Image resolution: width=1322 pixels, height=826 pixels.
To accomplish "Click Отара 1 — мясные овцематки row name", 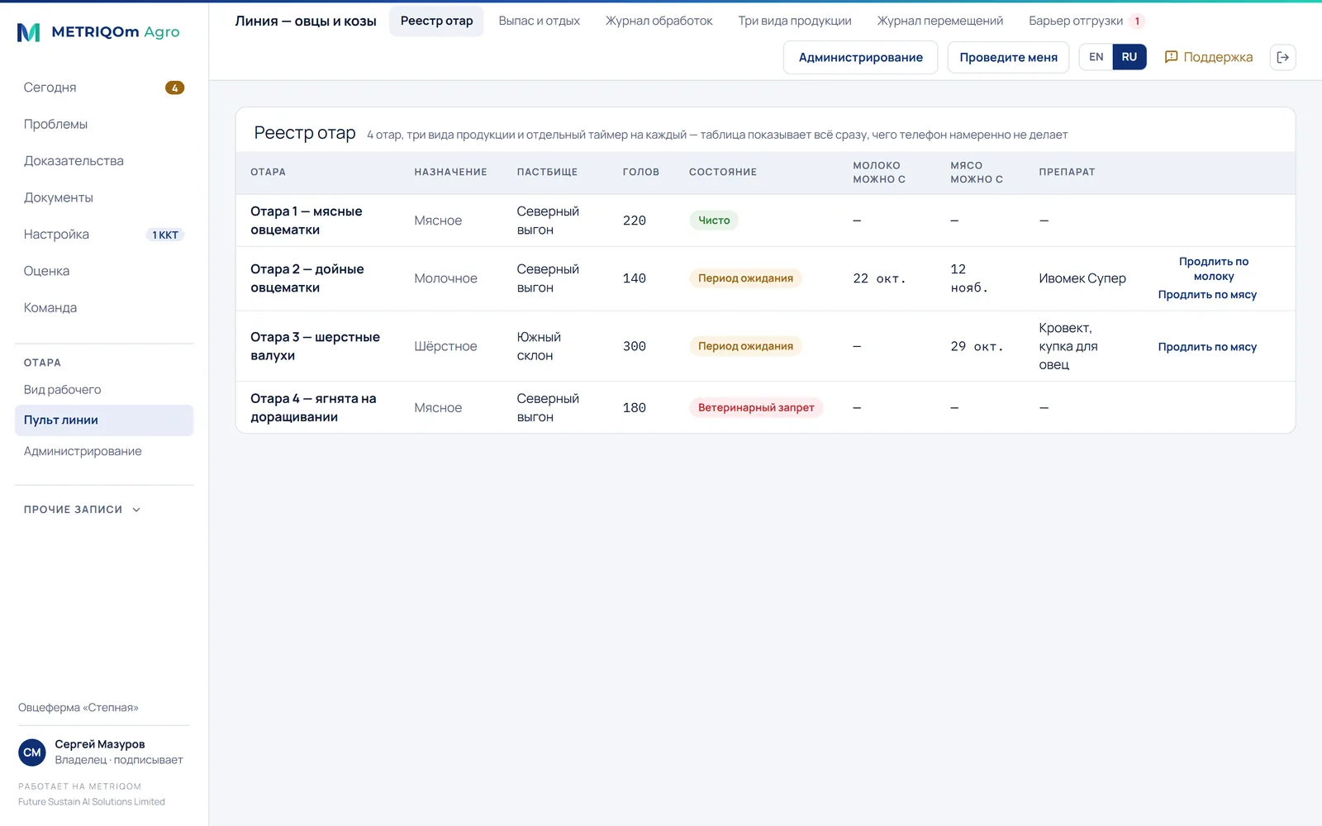I will point(307,221).
